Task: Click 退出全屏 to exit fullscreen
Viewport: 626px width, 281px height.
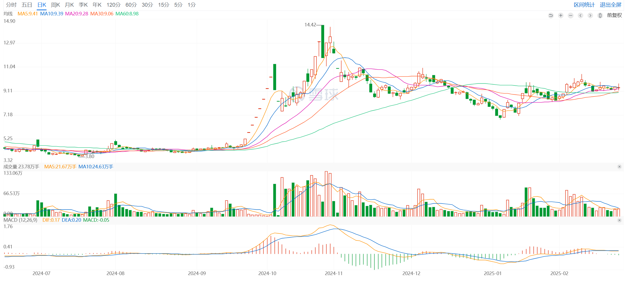Action: point(610,5)
